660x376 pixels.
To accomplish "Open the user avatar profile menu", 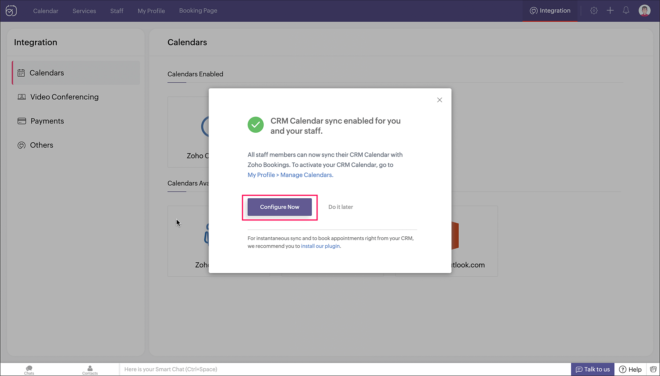I will pyautogui.click(x=644, y=11).
